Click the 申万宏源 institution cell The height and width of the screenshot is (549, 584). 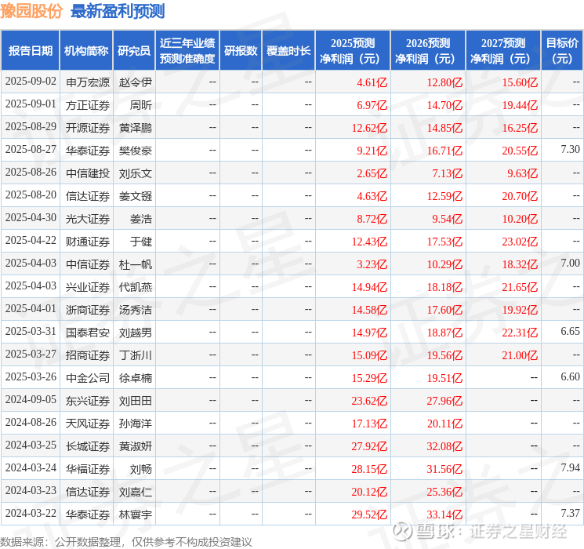pos(88,82)
